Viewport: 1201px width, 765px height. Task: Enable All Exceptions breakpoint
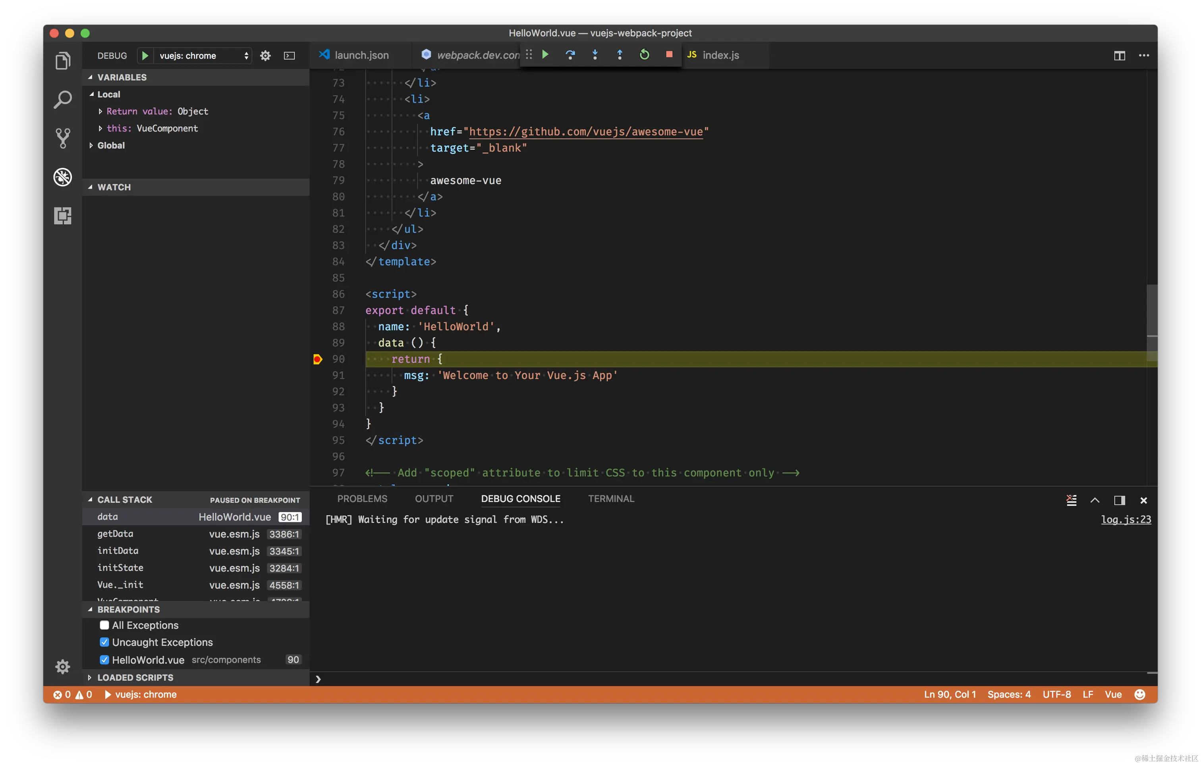[104, 625]
